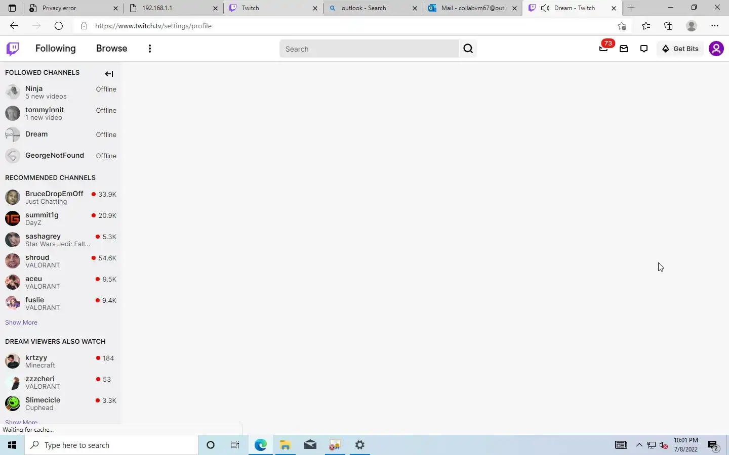This screenshot has height=455, width=729.
Task: Open the Whispers chat bubble icon
Action: click(644, 49)
